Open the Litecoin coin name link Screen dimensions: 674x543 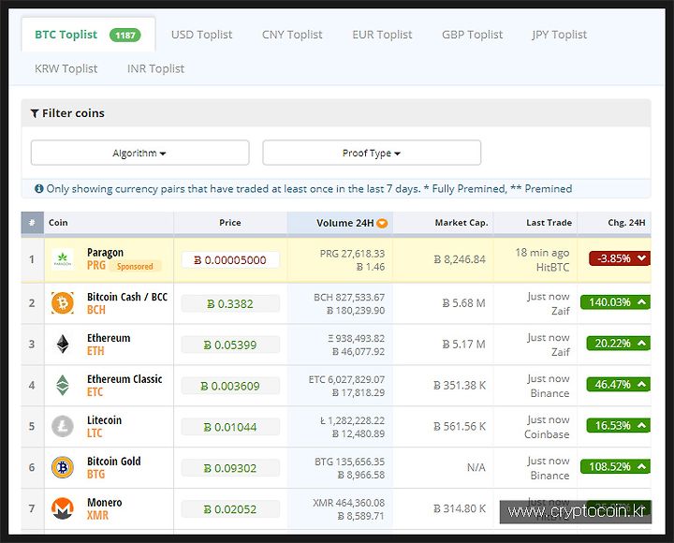[x=104, y=420]
